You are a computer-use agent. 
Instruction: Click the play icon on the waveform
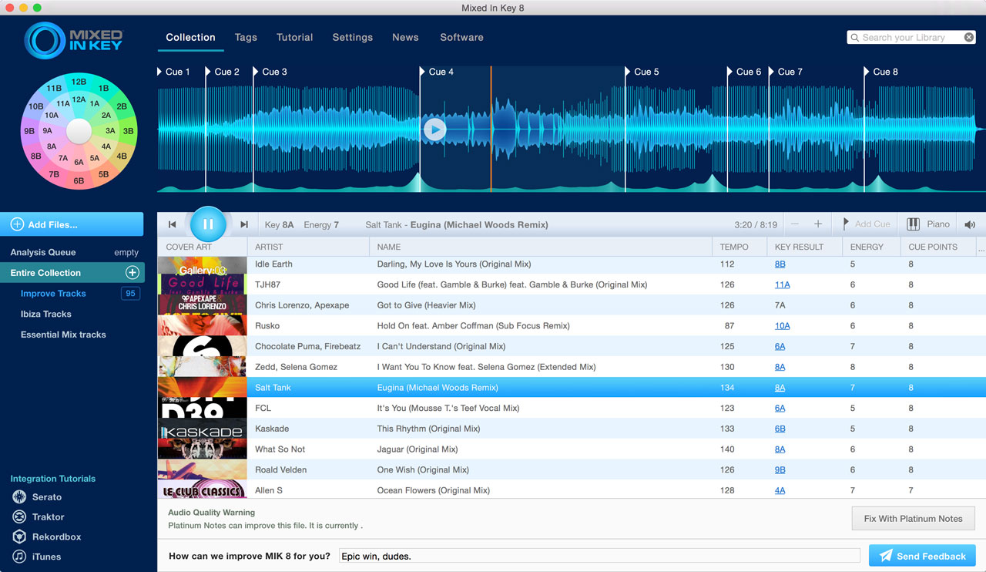[435, 130]
